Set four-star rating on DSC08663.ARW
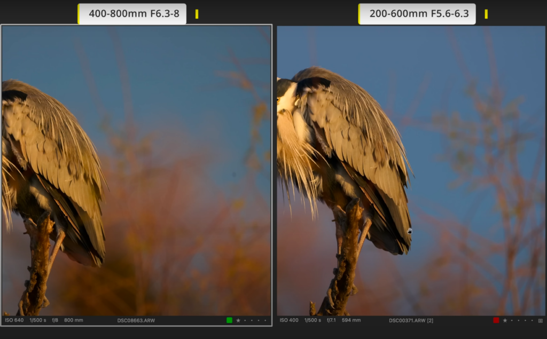This screenshot has width=547, height=339. point(259,320)
